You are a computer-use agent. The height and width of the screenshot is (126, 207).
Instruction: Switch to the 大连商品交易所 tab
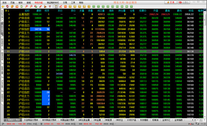31,120
